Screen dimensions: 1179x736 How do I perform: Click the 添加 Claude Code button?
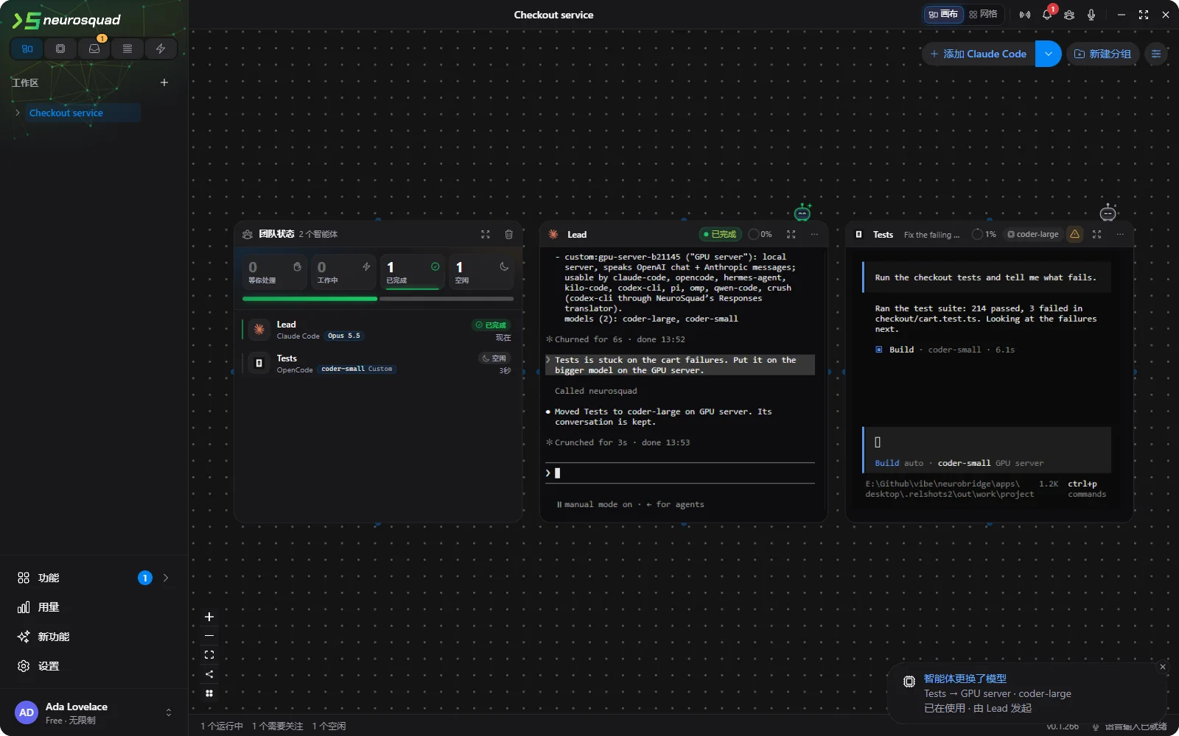click(979, 54)
